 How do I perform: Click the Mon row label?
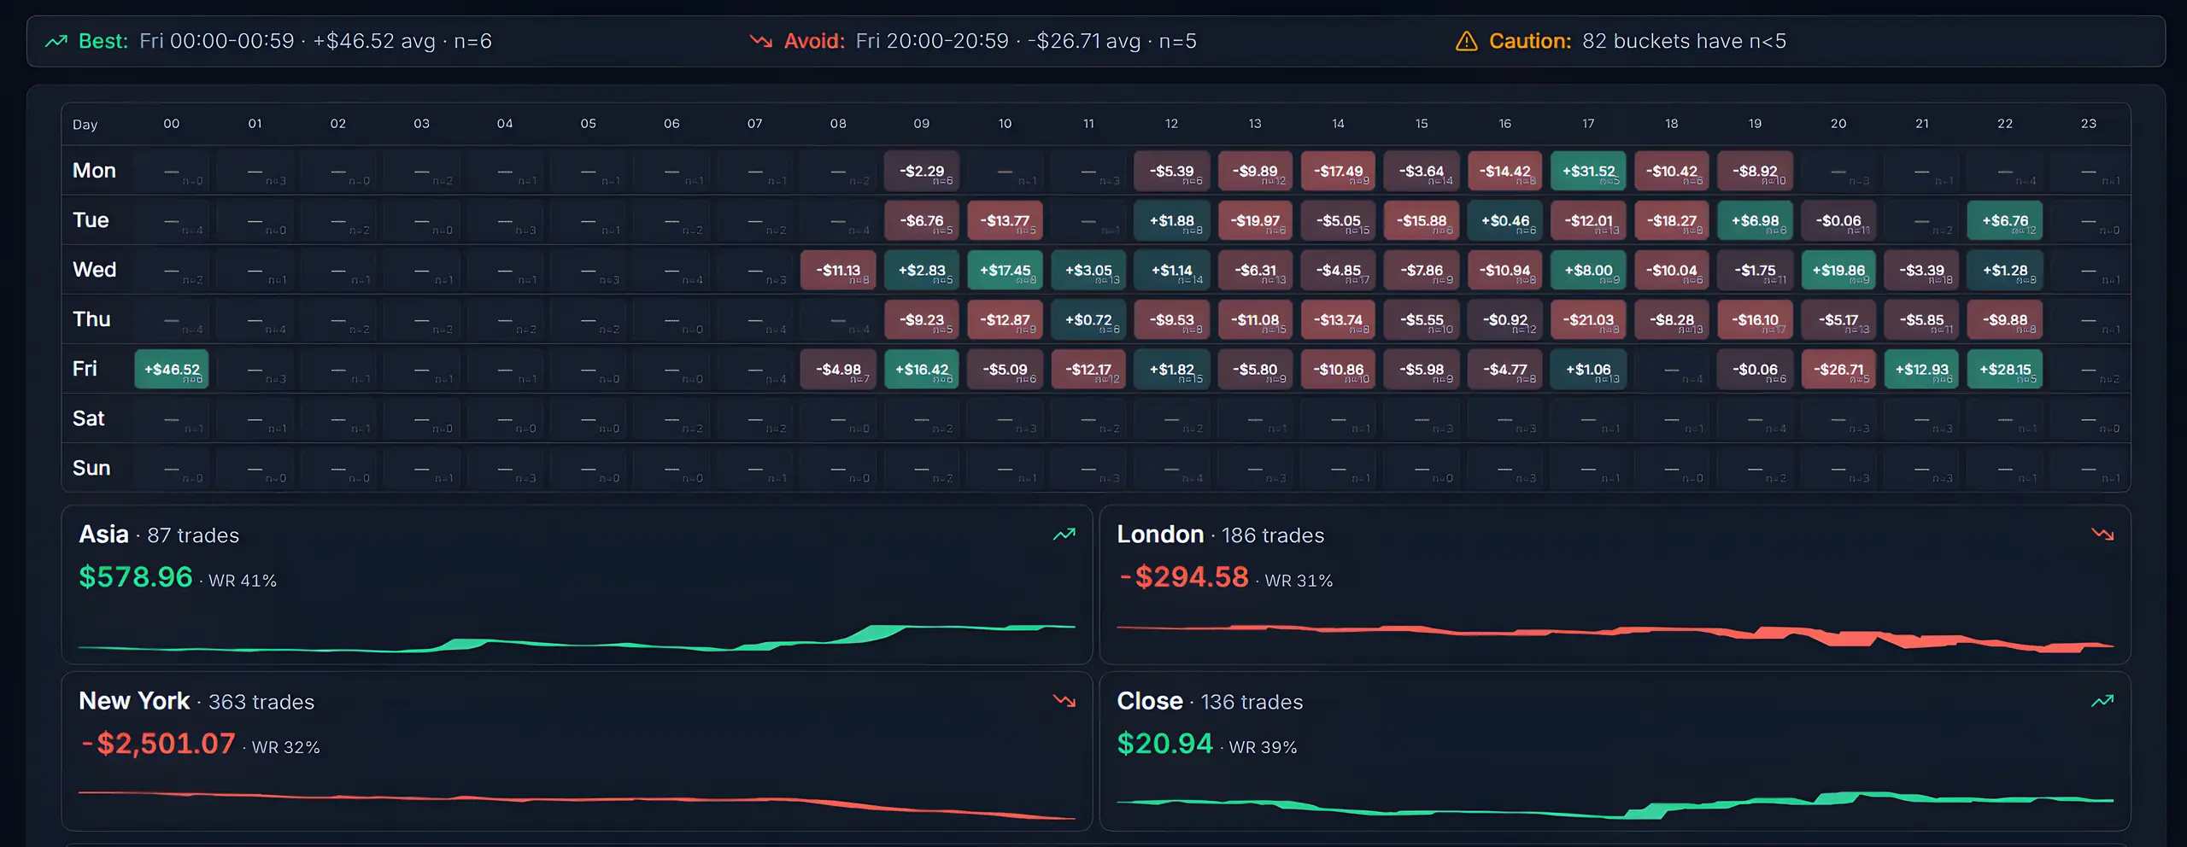point(94,170)
